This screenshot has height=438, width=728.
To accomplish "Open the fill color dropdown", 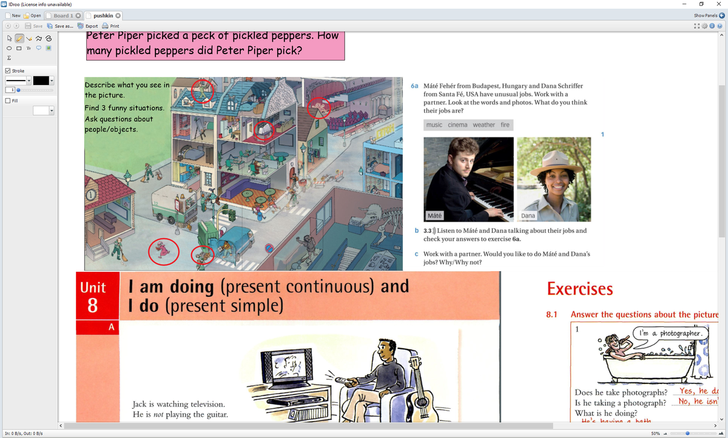I will (x=52, y=110).
